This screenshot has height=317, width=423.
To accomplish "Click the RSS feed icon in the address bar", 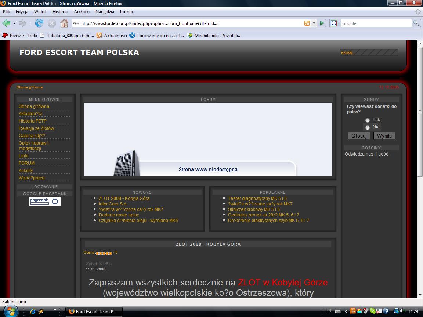I will pos(307,23).
